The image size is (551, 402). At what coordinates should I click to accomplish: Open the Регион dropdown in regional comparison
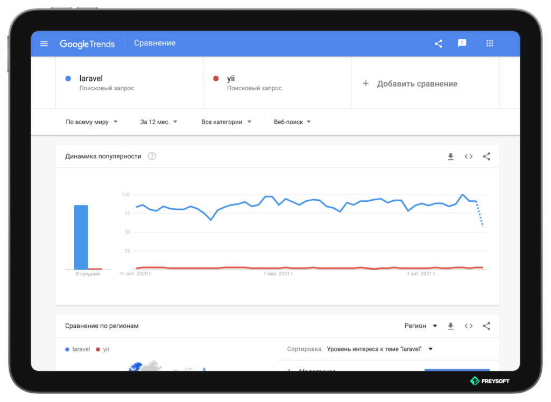tap(421, 326)
